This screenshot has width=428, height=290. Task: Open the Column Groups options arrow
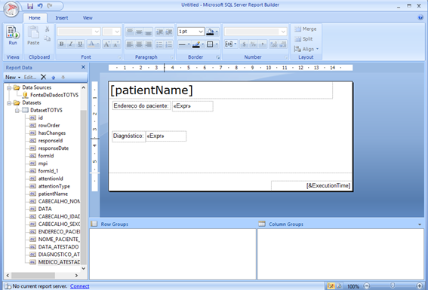click(x=420, y=224)
